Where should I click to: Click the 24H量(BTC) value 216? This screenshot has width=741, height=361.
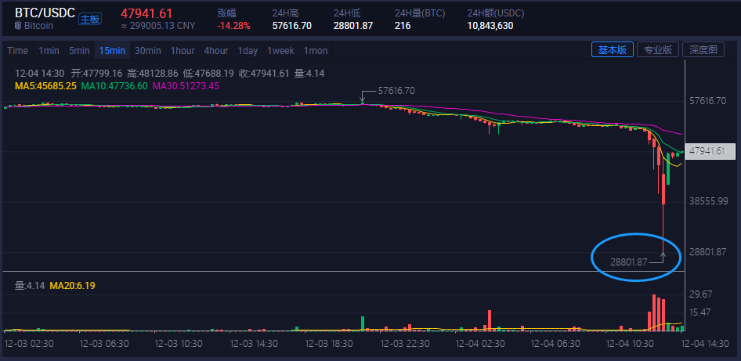pos(403,26)
